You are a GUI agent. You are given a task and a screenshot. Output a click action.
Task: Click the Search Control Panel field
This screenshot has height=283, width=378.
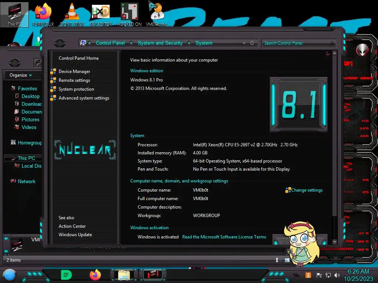299,43
